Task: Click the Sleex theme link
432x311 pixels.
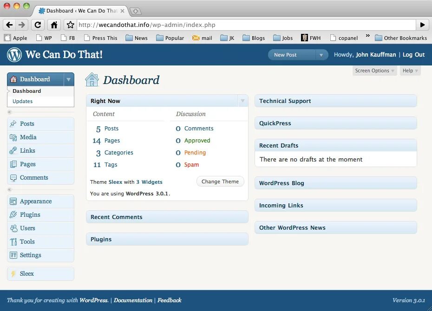Action: point(115,182)
